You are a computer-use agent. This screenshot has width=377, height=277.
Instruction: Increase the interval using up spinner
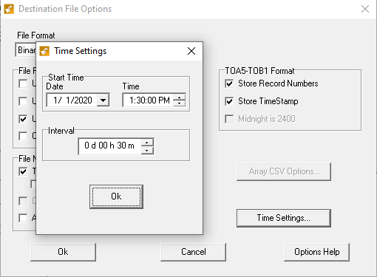pos(147,143)
